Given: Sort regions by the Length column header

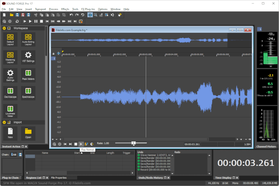Looking at the screenshot, I should [110, 153].
